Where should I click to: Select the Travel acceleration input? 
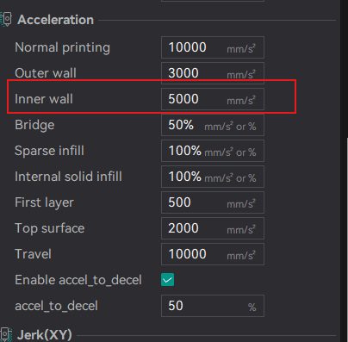(x=213, y=254)
